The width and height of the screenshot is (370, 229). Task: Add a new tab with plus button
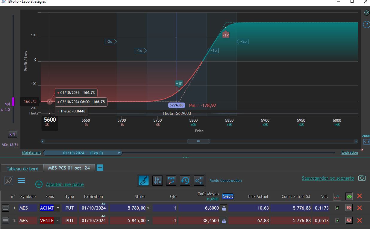[100, 168]
